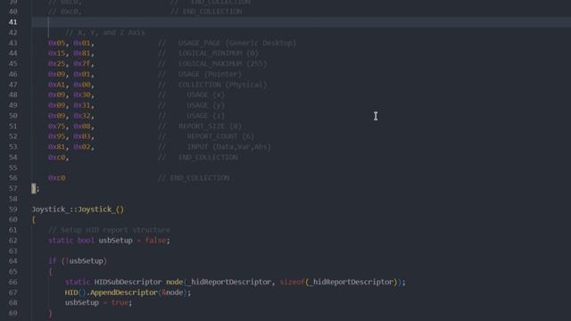
Task: Click the false keyword on line 62
Action: 155,241
